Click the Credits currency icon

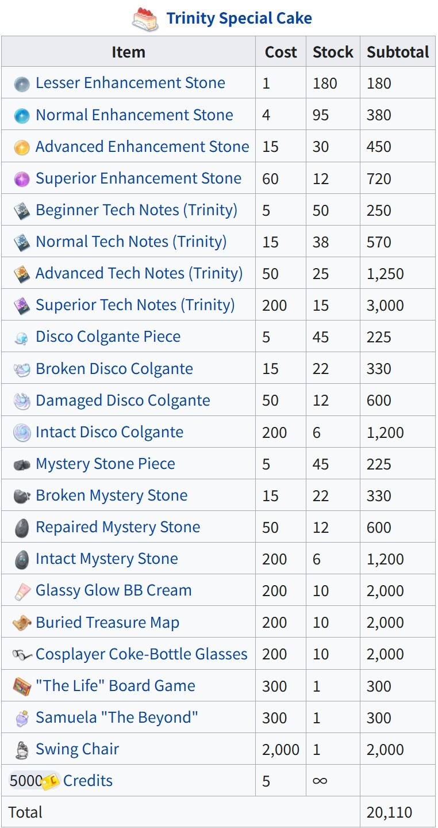click(51, 781)
